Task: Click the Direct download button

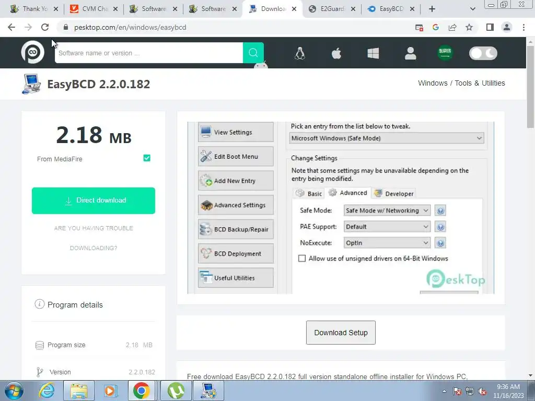Action: [94, 200]
